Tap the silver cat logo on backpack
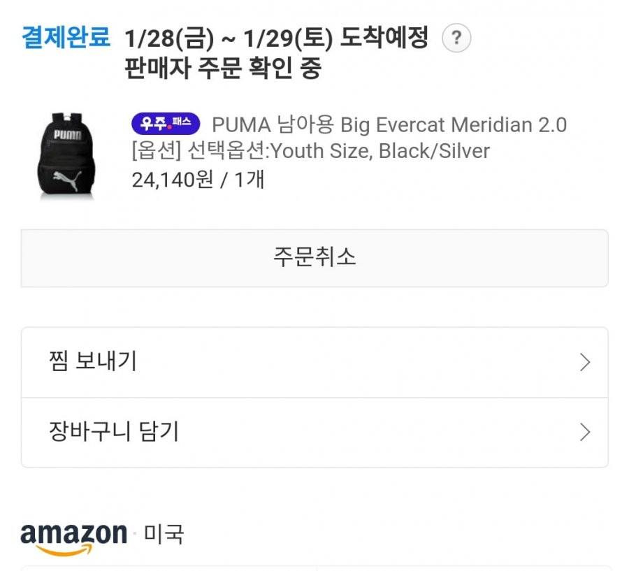The image size is (629, 571). [x=67, y=180]
